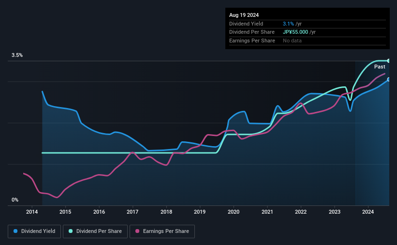Click the blue Dividend Yield legend dot
The image size is (397, 245).
15,231
